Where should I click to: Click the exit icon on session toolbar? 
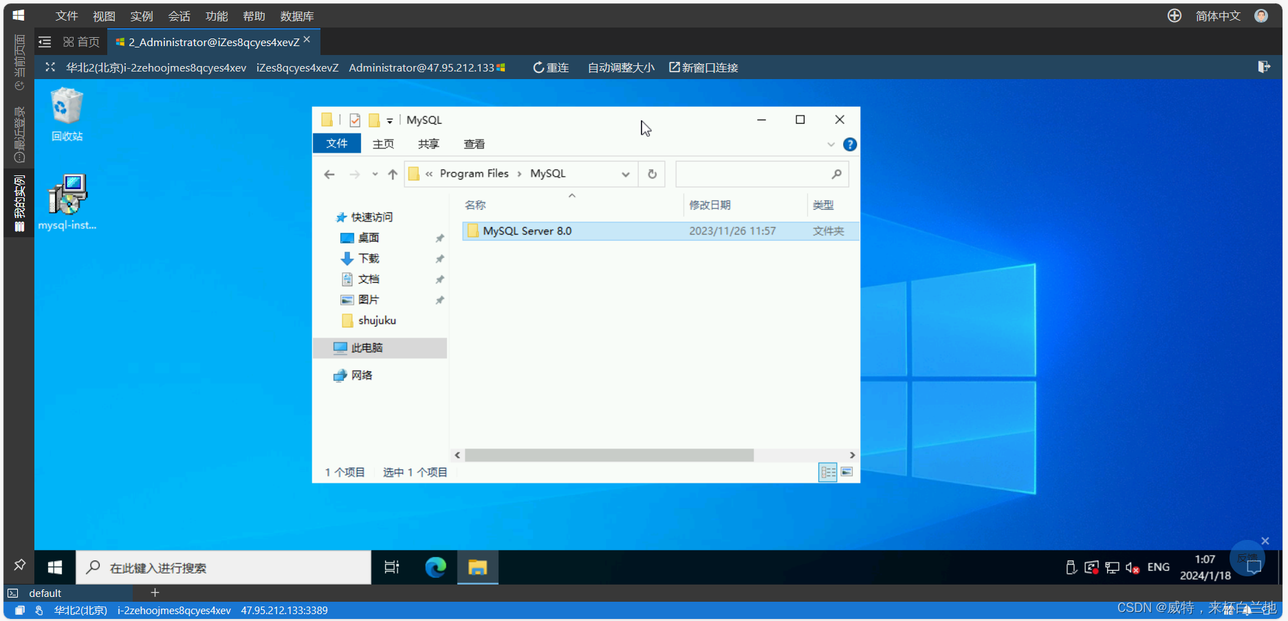(1264, 67)
